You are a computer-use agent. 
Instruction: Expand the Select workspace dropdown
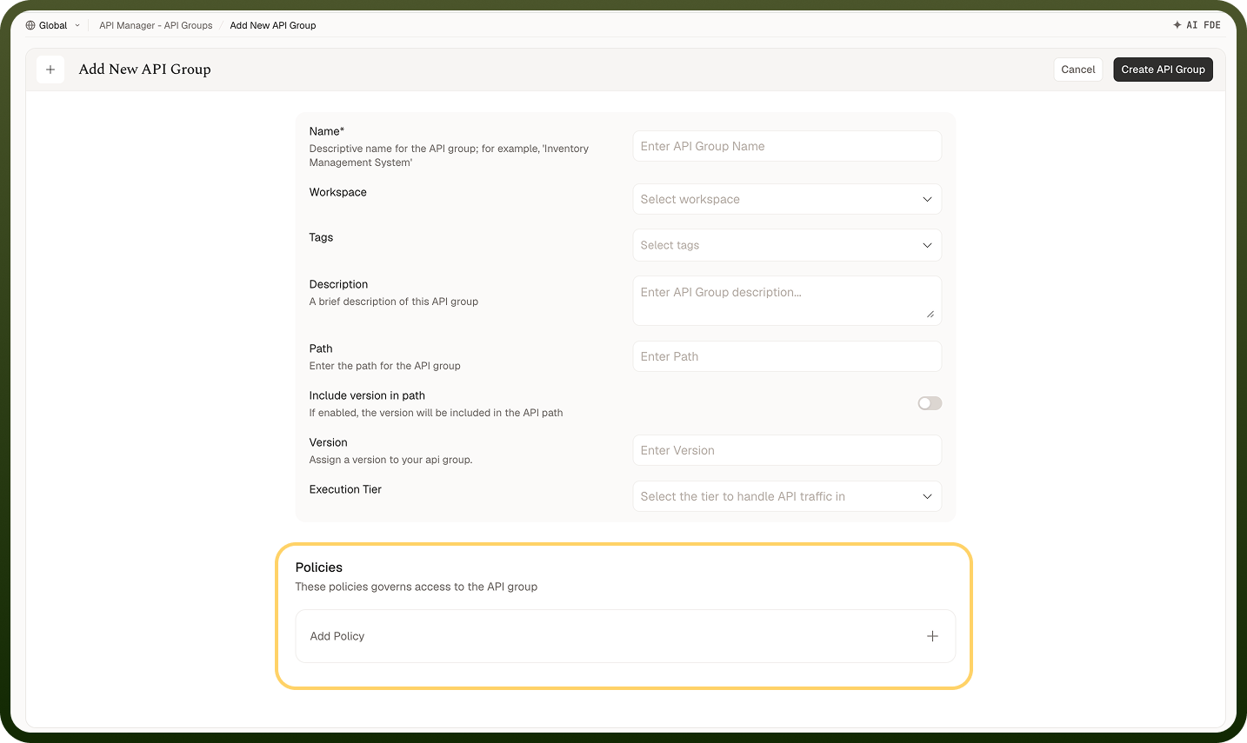tap(787, 199)
